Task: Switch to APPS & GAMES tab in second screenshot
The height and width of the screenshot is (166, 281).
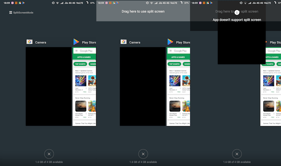Action: coord(178,57)
